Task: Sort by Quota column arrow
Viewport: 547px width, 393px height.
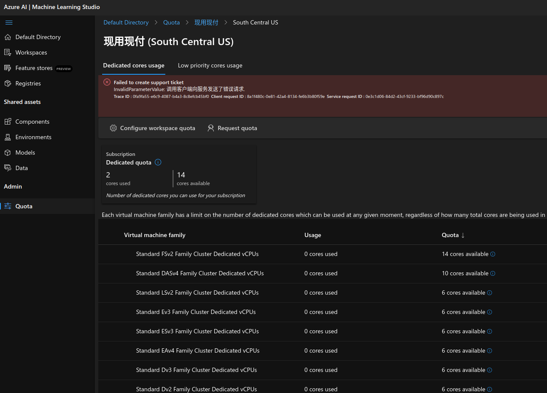Action: tap(463, 235)
